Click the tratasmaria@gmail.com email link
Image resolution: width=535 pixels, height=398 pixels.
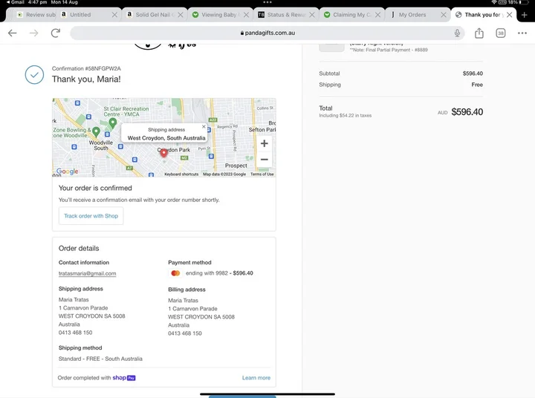87,273
